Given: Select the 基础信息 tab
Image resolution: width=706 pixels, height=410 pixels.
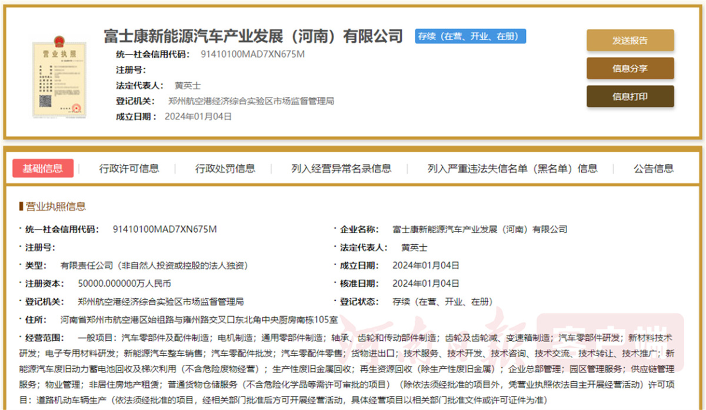Looking at the screenshot, I should coord(43,168).
